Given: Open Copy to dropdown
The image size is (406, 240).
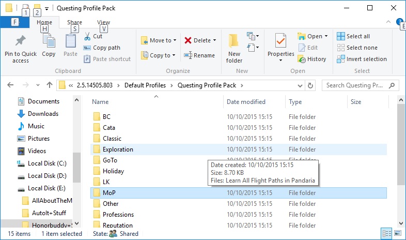Looking at the screenshot, I should [158, 55].
